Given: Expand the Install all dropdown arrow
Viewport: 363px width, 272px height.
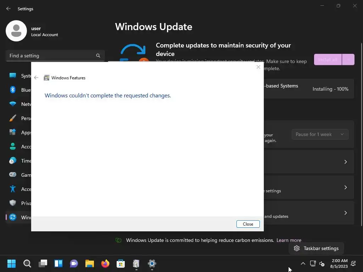Looking at the screenshot, I should pos(348,59).
